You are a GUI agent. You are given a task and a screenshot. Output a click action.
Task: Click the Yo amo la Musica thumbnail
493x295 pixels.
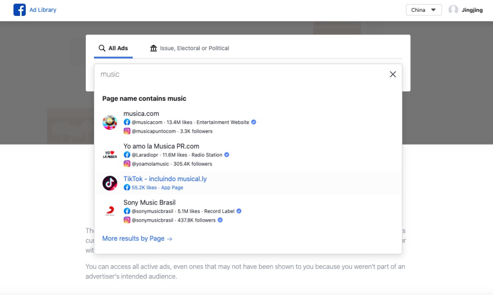[x=110, y=155]
